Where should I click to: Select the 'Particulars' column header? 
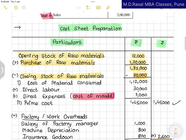point(67,42)
